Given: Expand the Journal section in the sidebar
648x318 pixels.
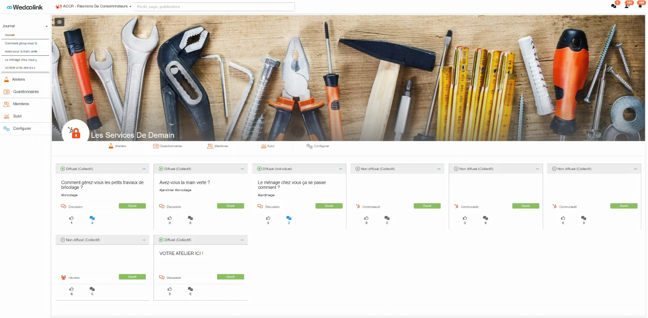Looking at the screenshot, I should pos(25,26).
